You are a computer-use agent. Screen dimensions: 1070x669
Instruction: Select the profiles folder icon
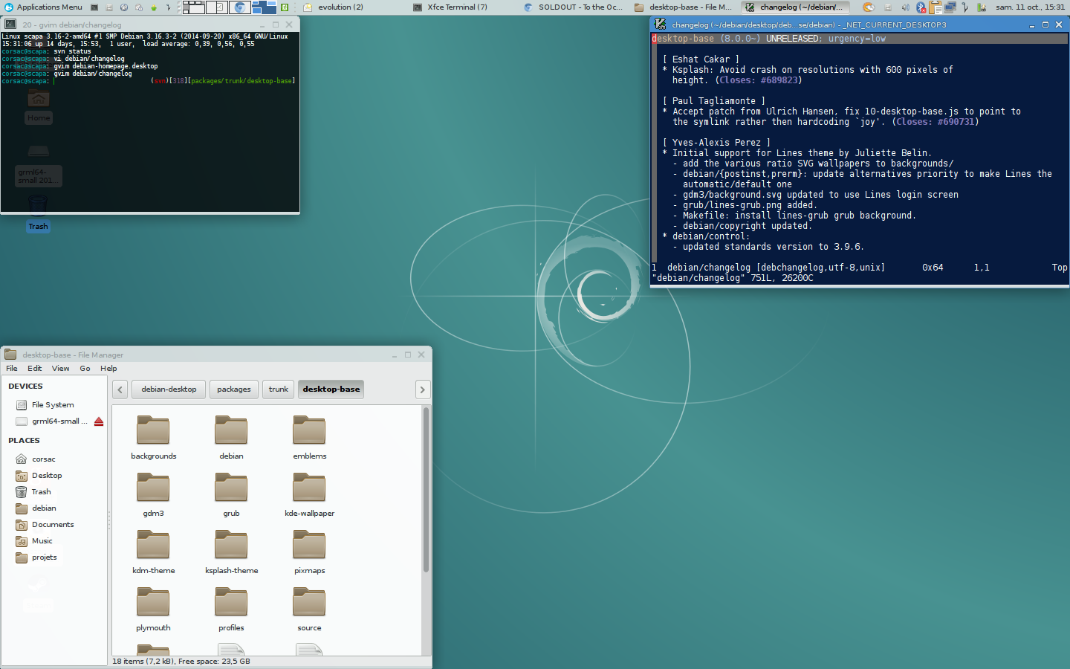(x=231, y=602)
